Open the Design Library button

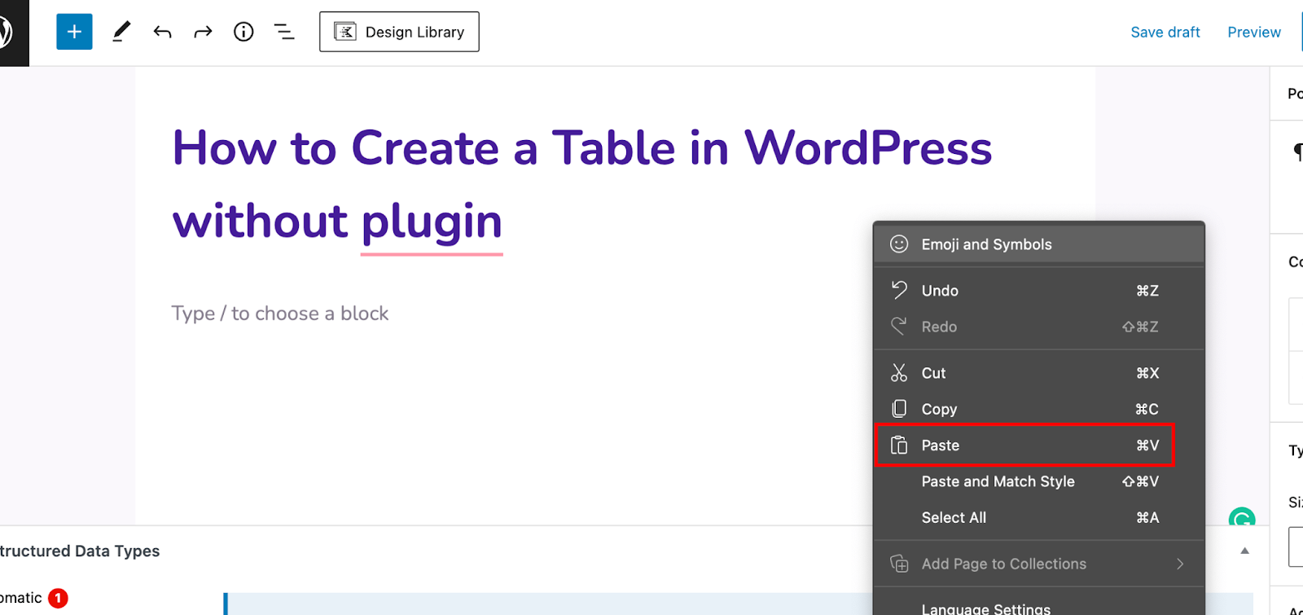pyautogui.click(x=399, y=32)
